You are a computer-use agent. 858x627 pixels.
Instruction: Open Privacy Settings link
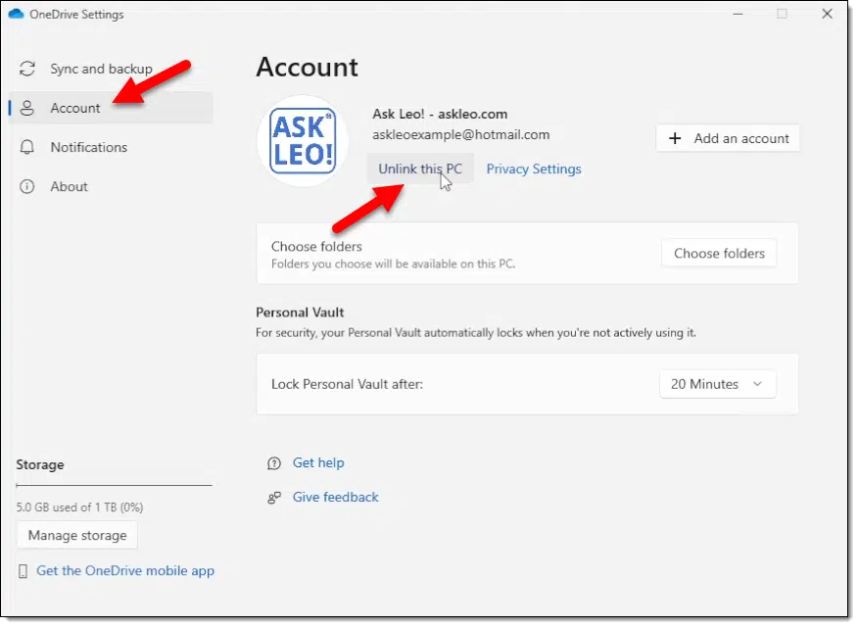tap(534, 169)
